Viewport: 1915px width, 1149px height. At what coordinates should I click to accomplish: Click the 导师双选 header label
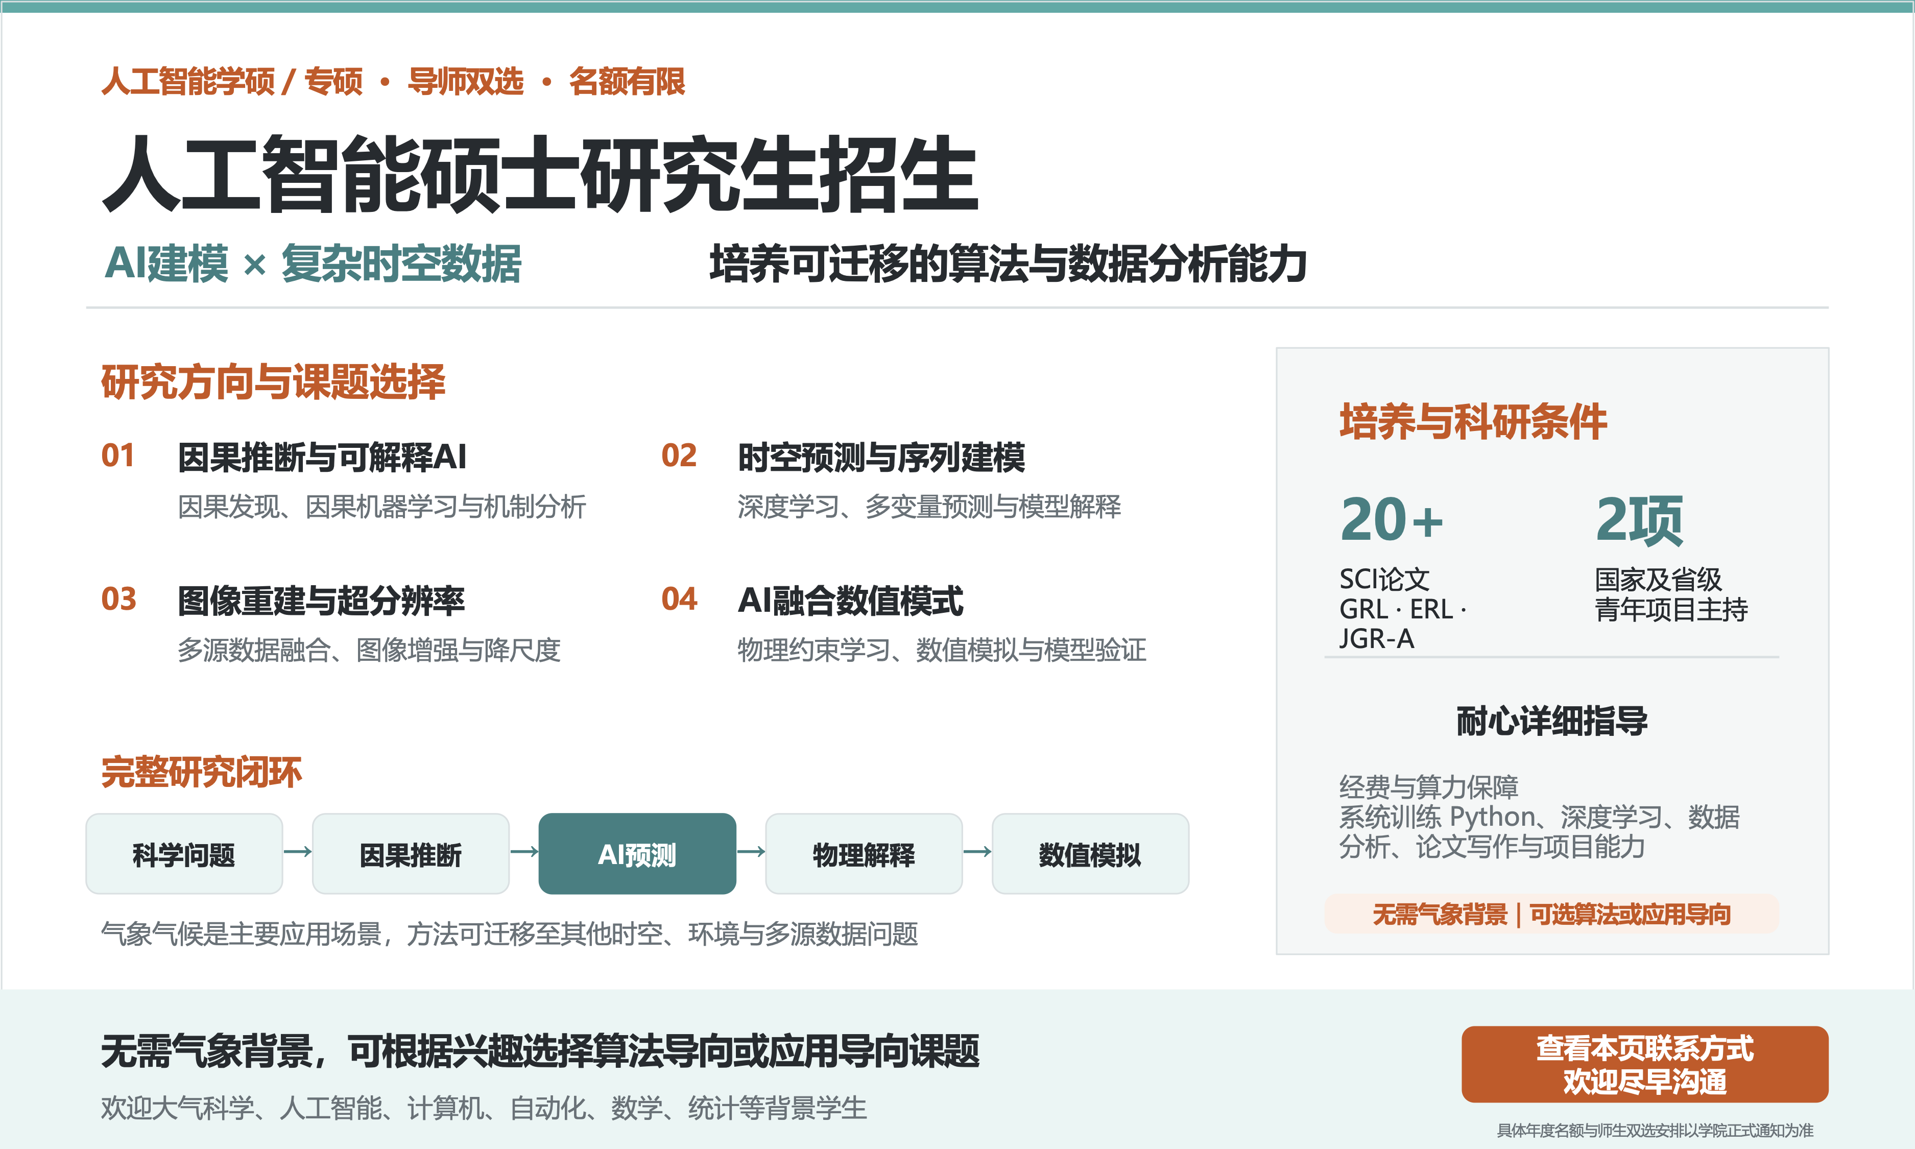(x=465, y=81)
